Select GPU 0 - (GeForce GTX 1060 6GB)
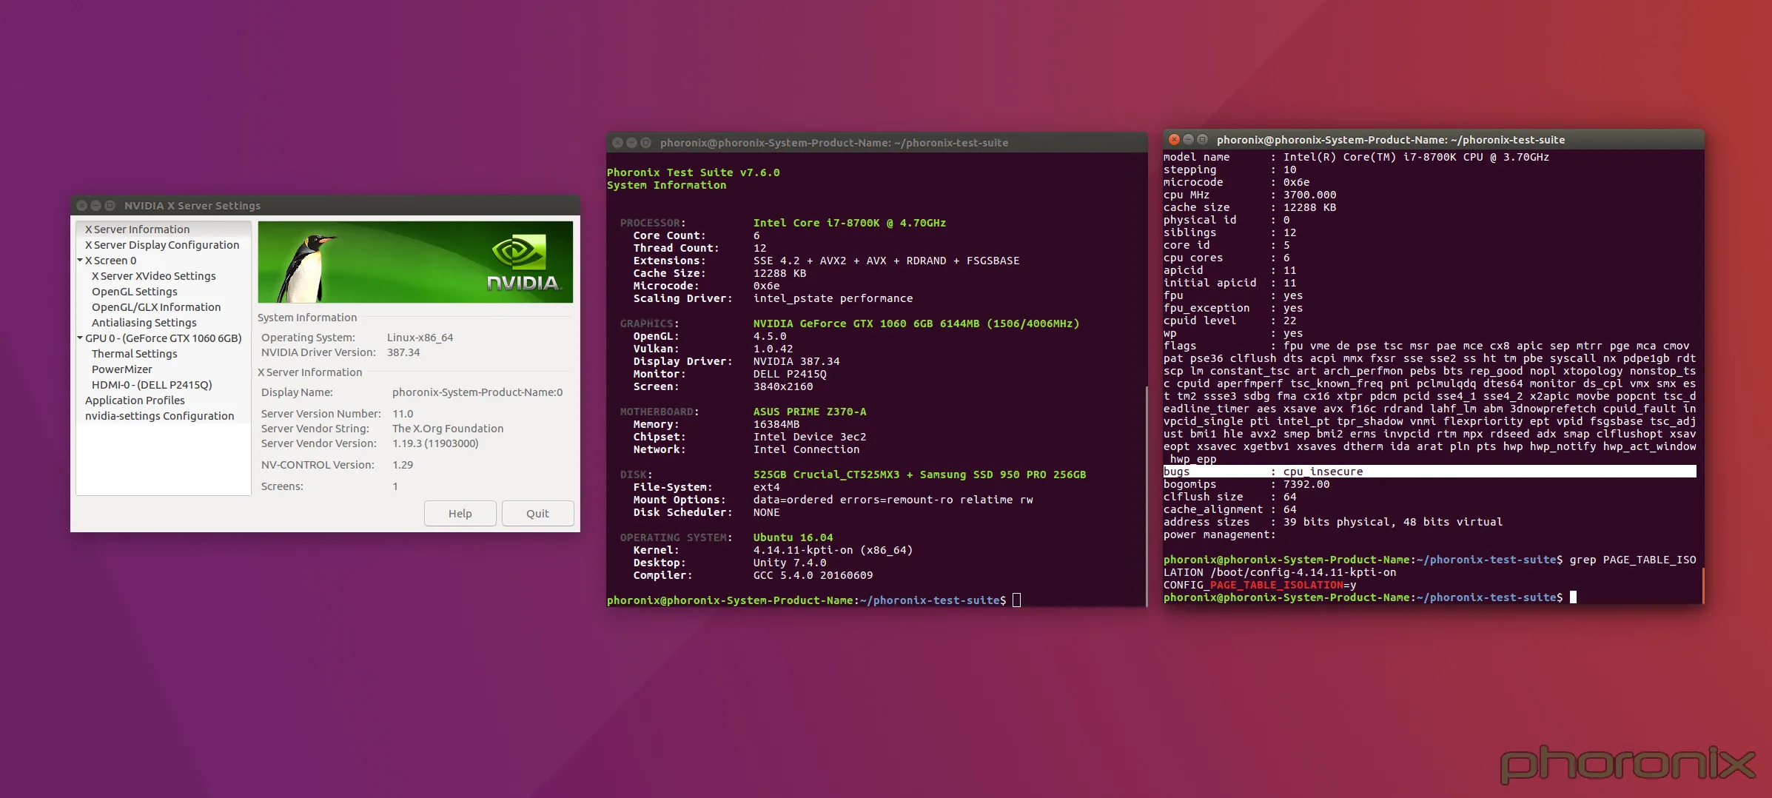Image resolution: width=1772 pixels, height=798 pixels. click(x=164, y=338)
